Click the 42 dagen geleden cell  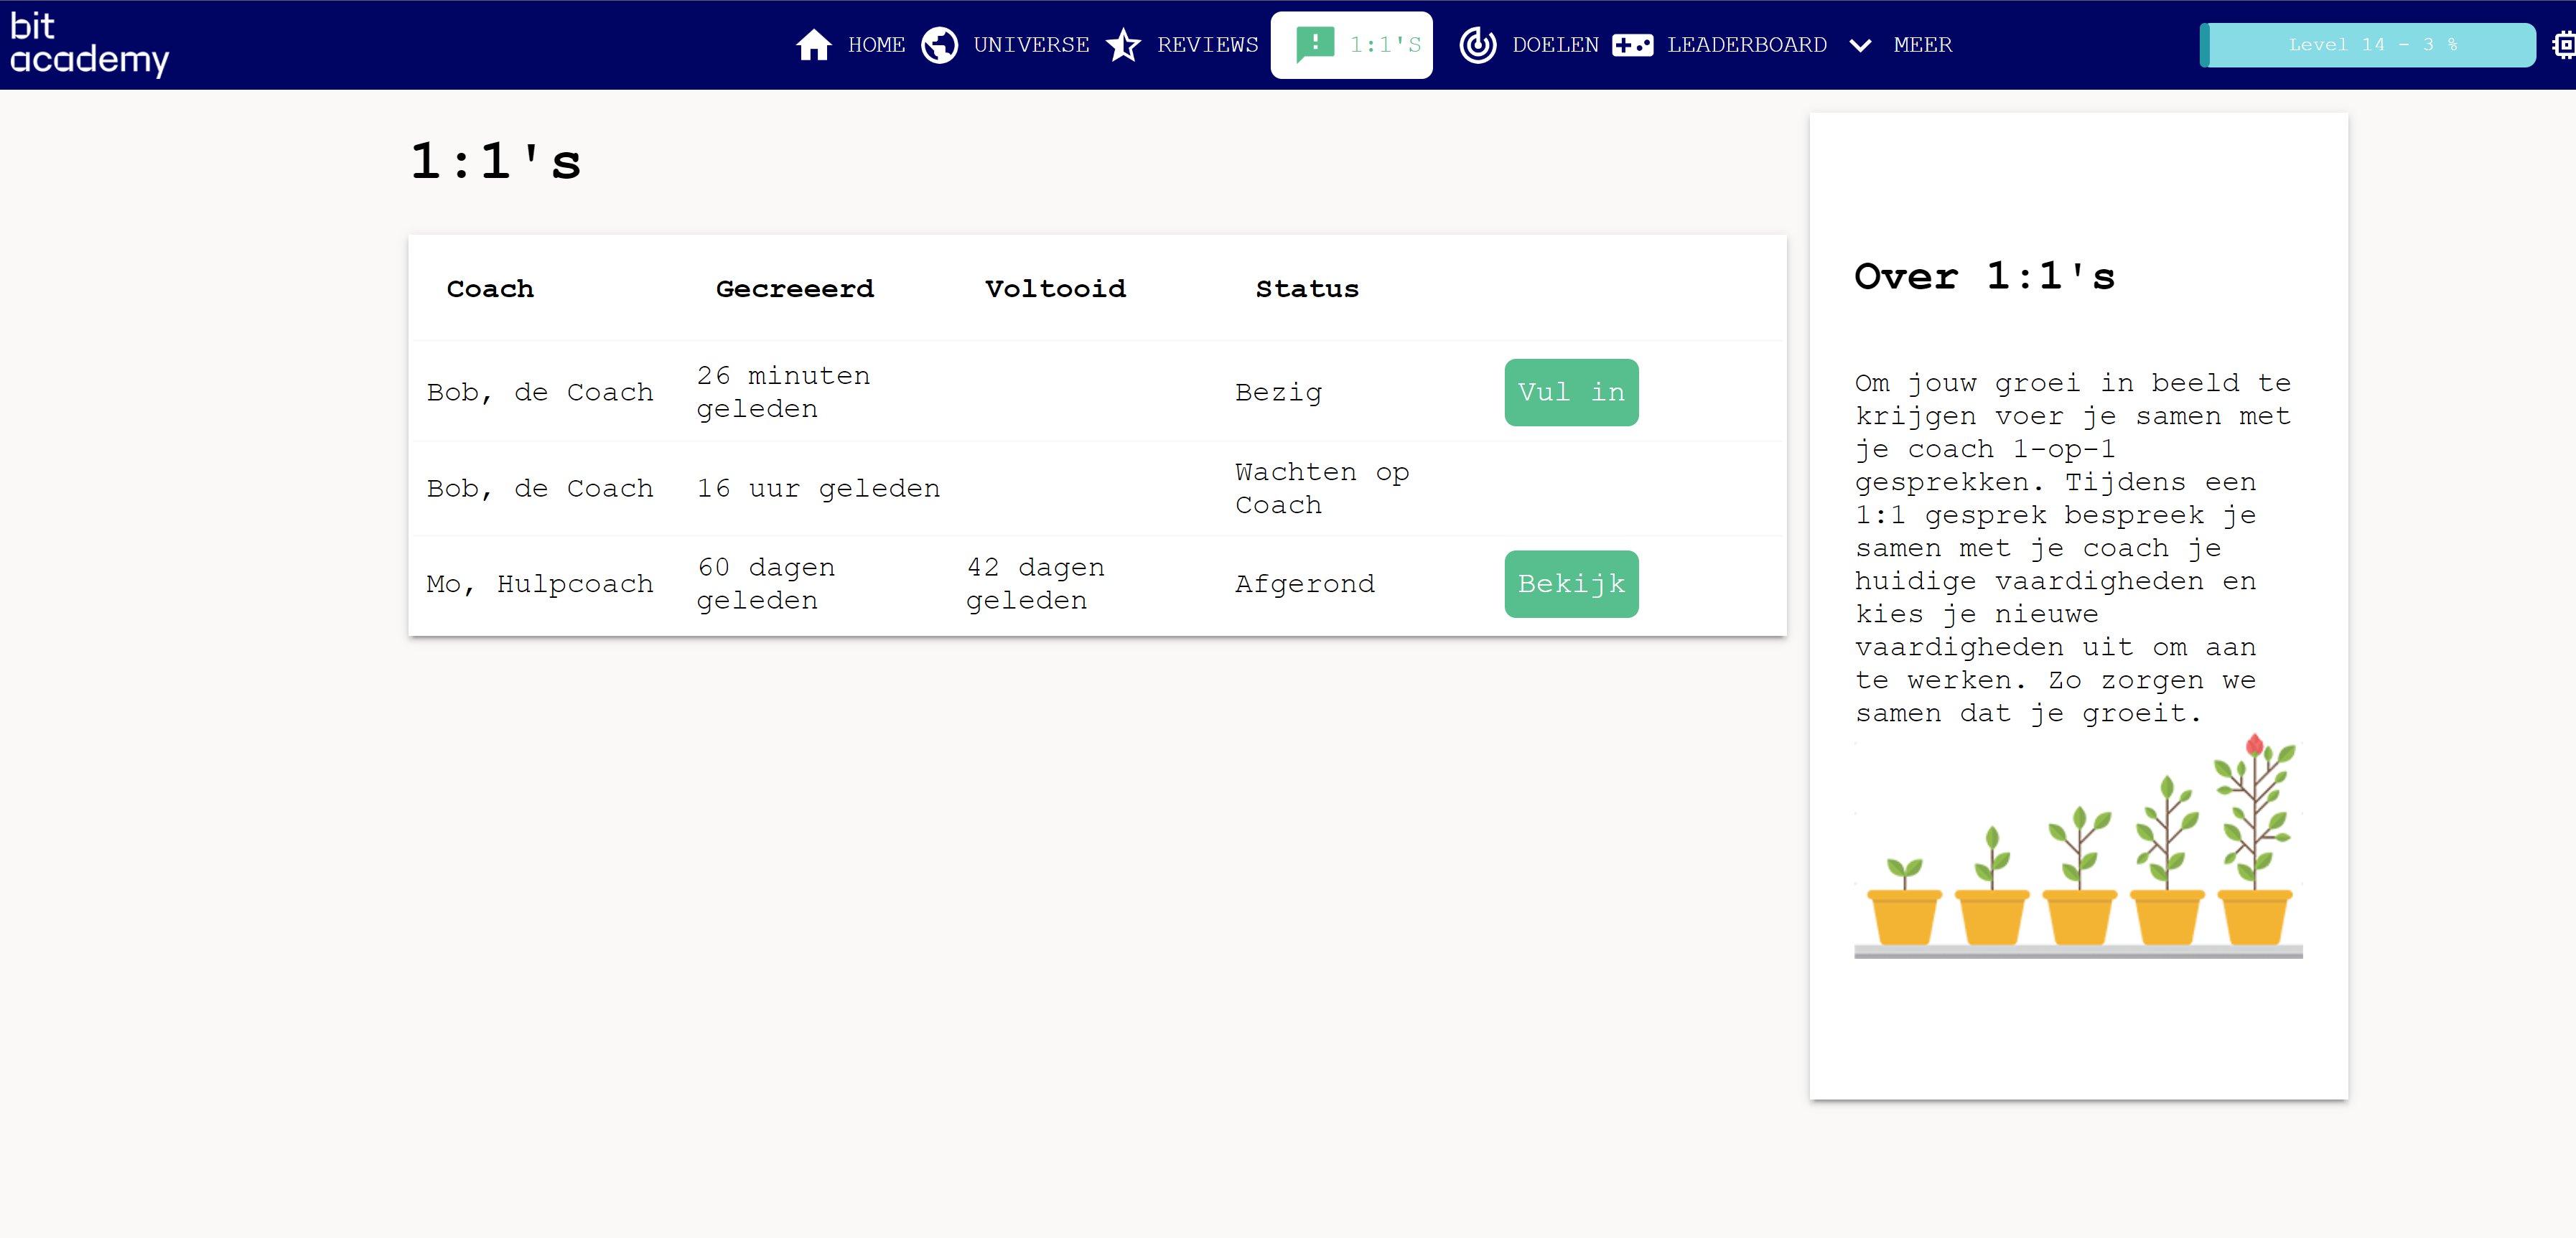tap(1035, 584)
